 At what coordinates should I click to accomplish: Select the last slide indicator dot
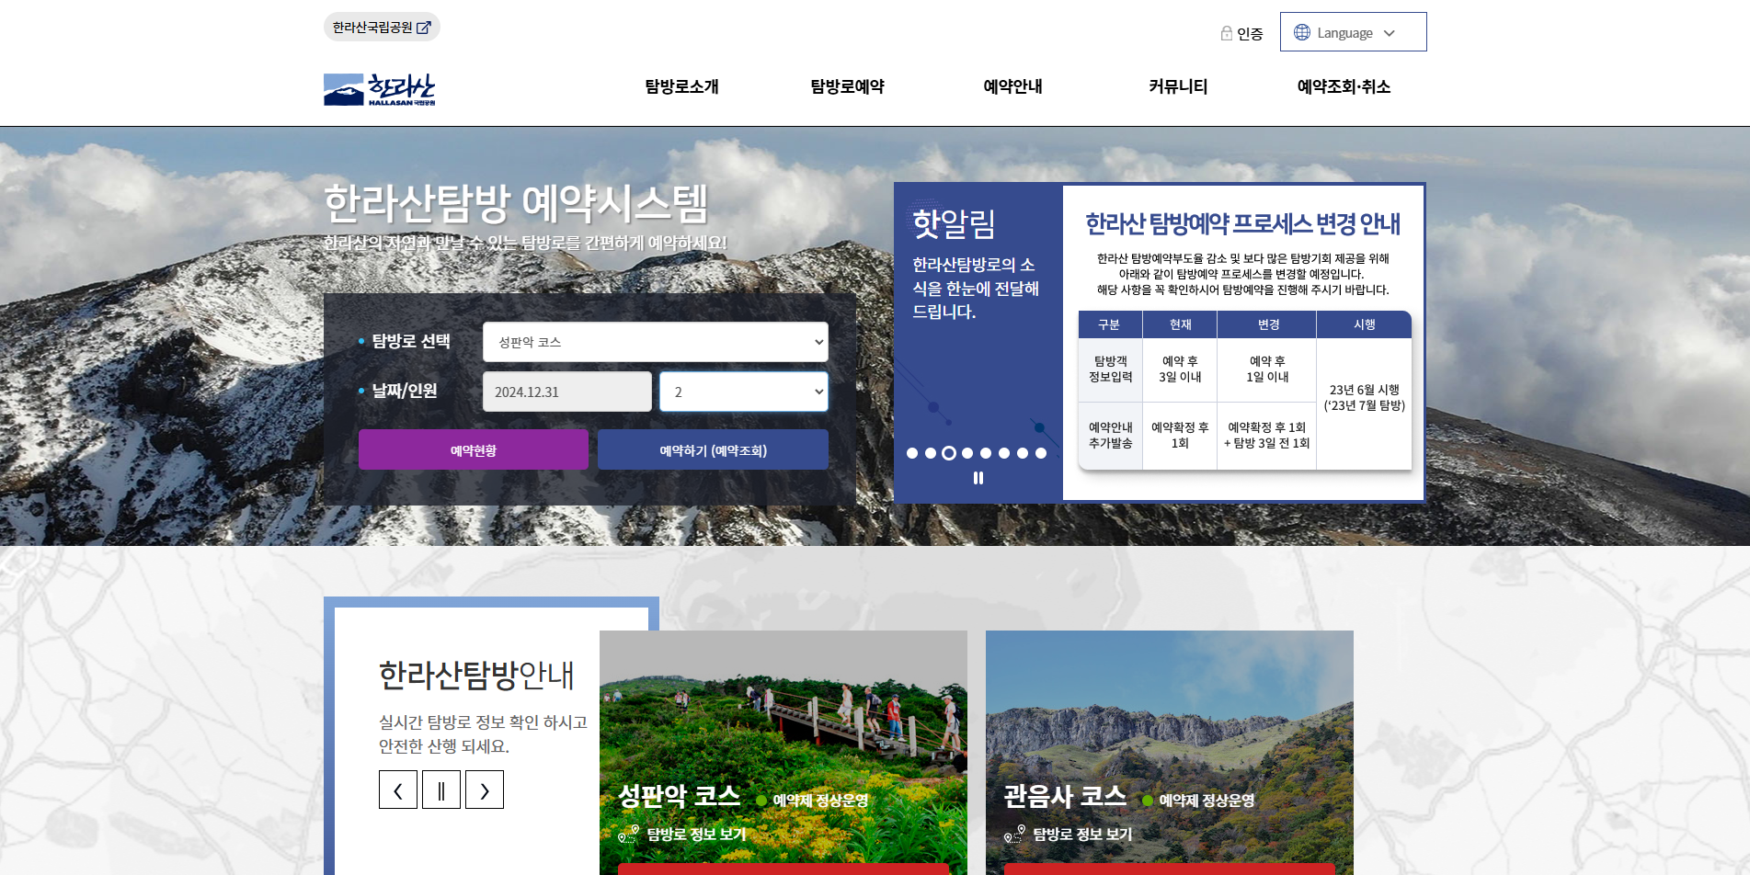pyautogui.click(x=1041, y=452)
